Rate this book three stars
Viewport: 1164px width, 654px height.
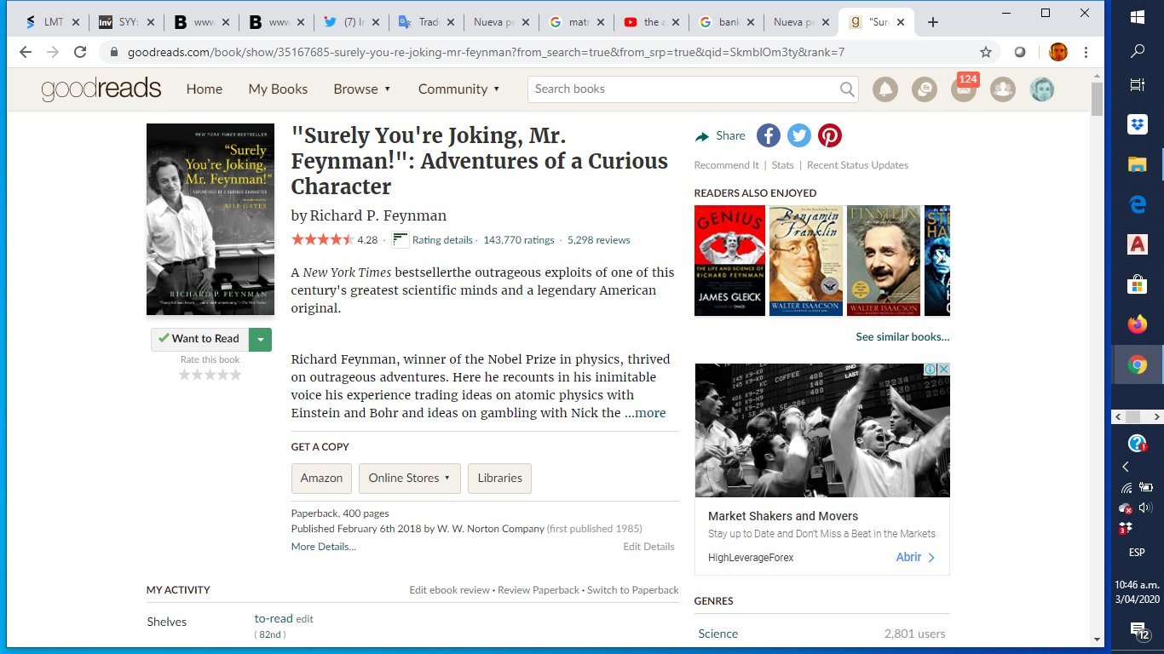(x=210, y=375)
